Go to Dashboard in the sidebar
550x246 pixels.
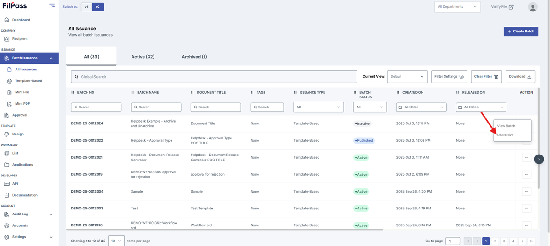(x=21, y=20)
